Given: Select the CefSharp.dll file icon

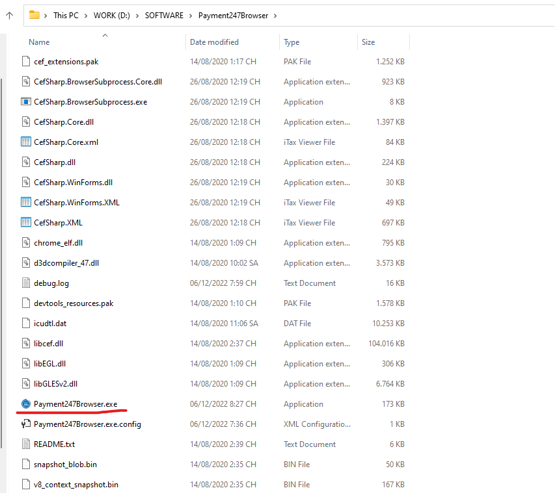Looking at the screenshot, I should click(26, 162).
